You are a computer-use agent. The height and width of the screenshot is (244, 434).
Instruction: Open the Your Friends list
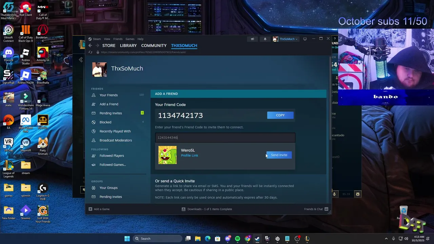tap(108, 95)
